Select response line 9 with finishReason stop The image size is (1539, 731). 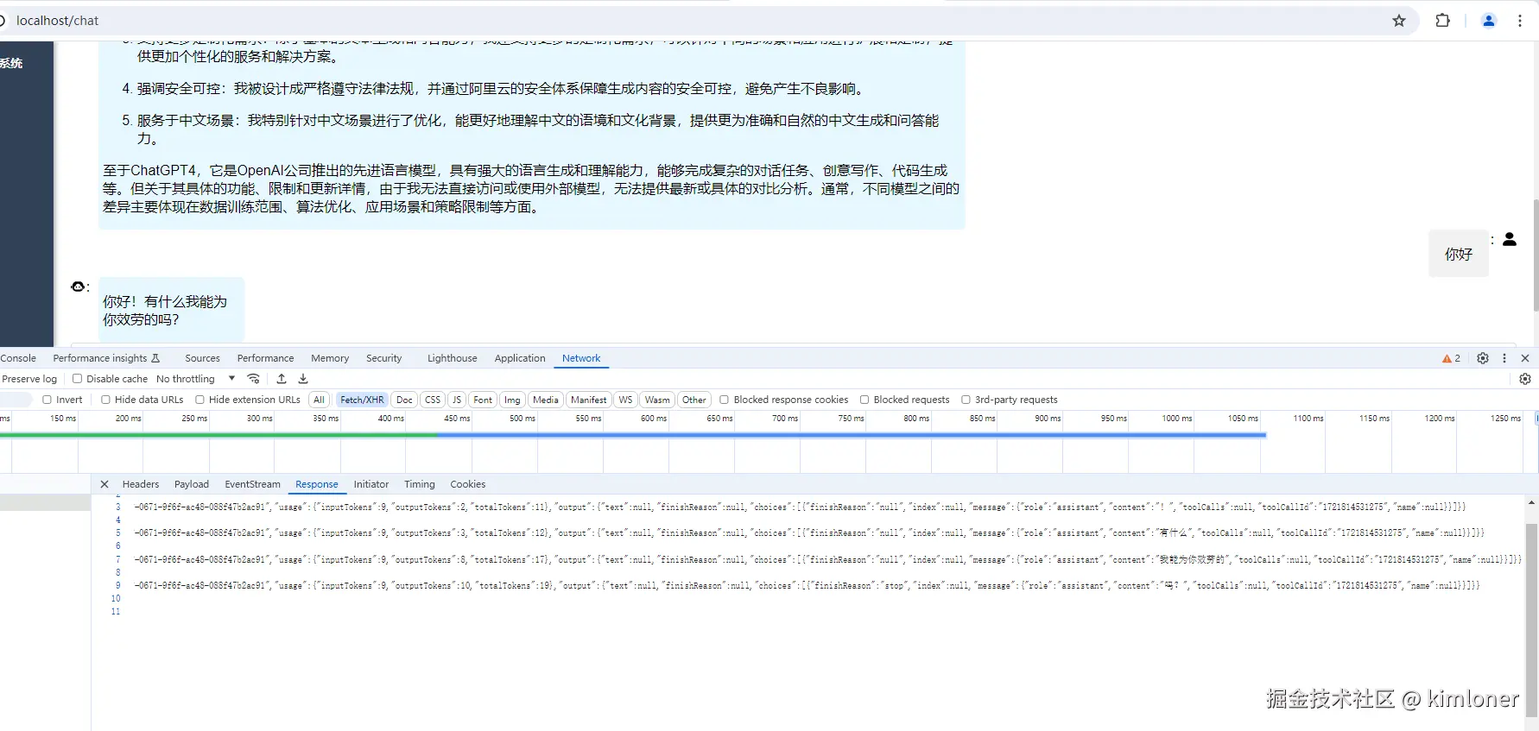tap(807, 586)
